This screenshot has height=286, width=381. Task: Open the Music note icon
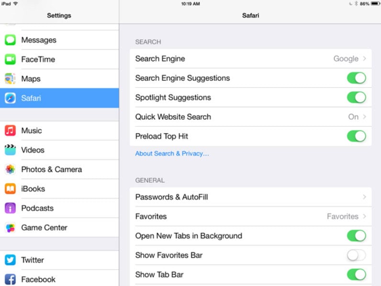10,130
